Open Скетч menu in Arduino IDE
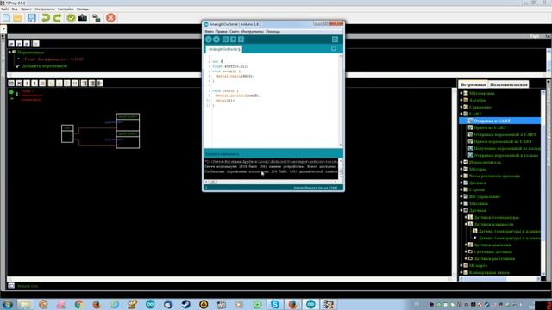 point(234,32)
